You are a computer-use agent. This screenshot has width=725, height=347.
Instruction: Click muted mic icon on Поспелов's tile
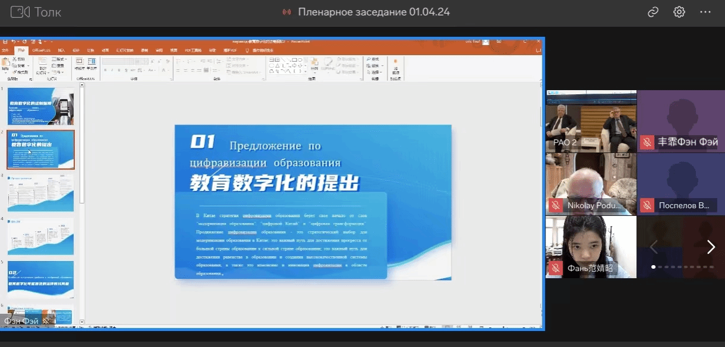click(x=647, y=205)
